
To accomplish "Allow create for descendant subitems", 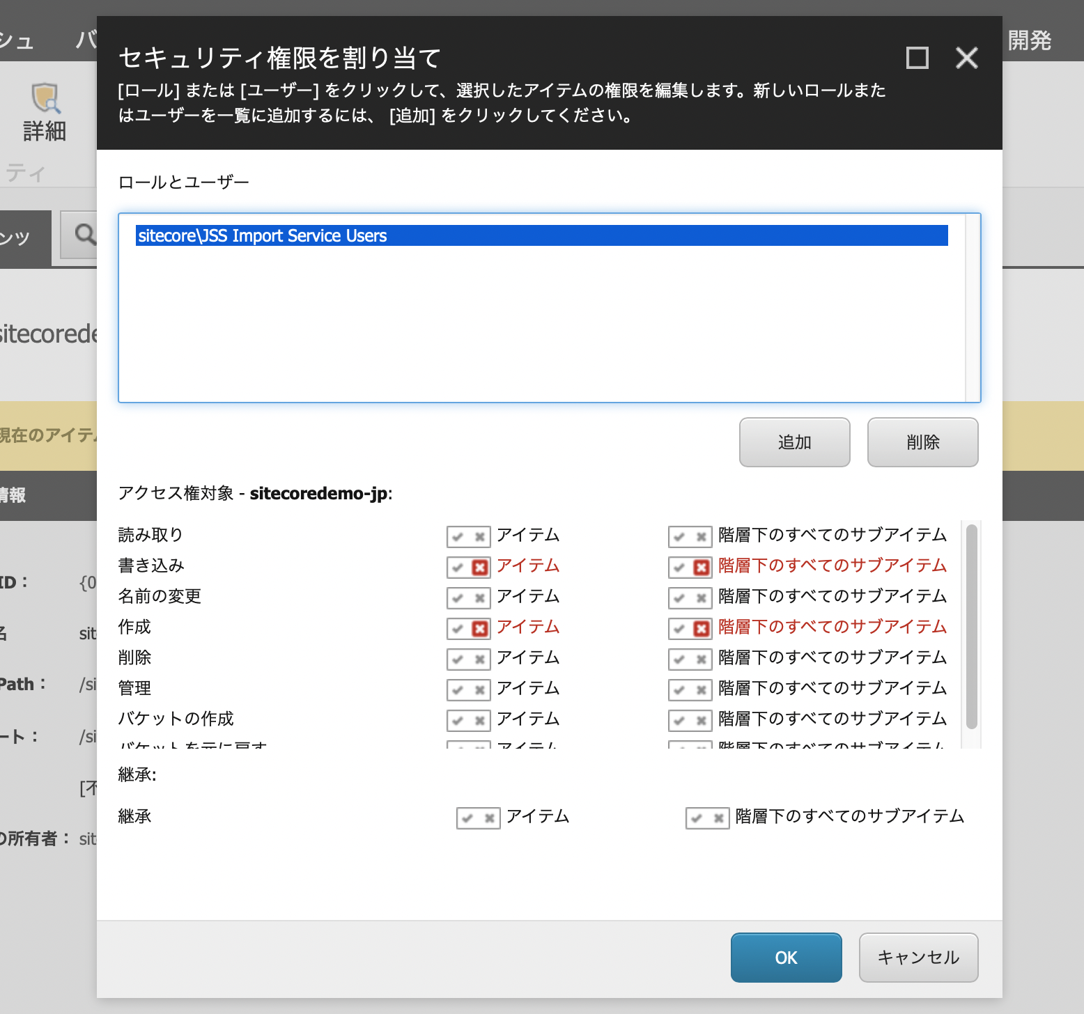I will 679,629.
